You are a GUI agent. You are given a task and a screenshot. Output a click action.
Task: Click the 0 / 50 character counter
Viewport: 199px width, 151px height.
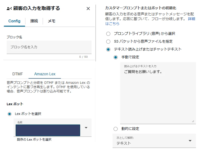pos(84,57)
